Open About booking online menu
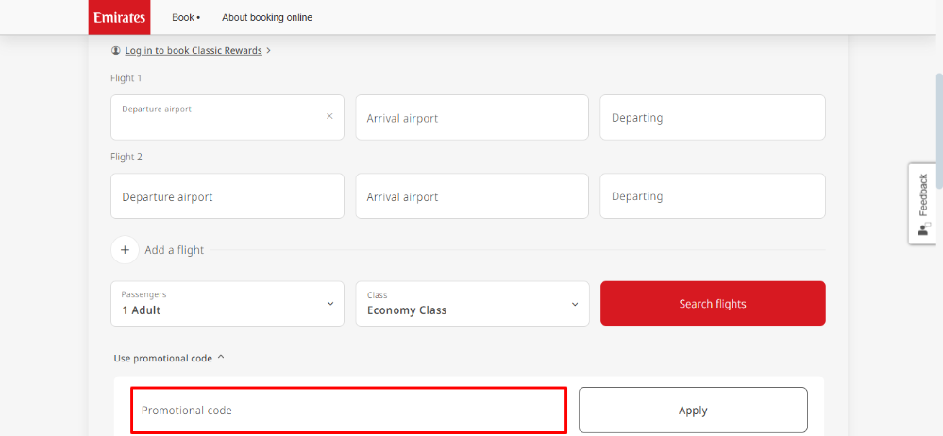The height and width of the screenshot is (436, 943). (267, 17)
